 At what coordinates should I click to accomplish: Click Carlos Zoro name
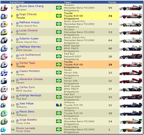[x=27, y=87]
